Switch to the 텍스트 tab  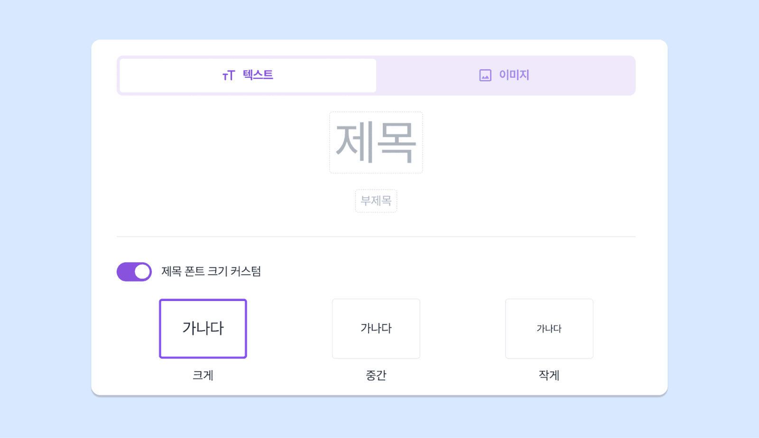point(248,75)
